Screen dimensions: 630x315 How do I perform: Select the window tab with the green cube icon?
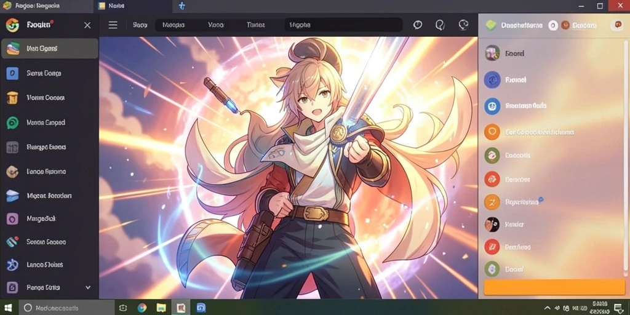(x=47, y=6)
